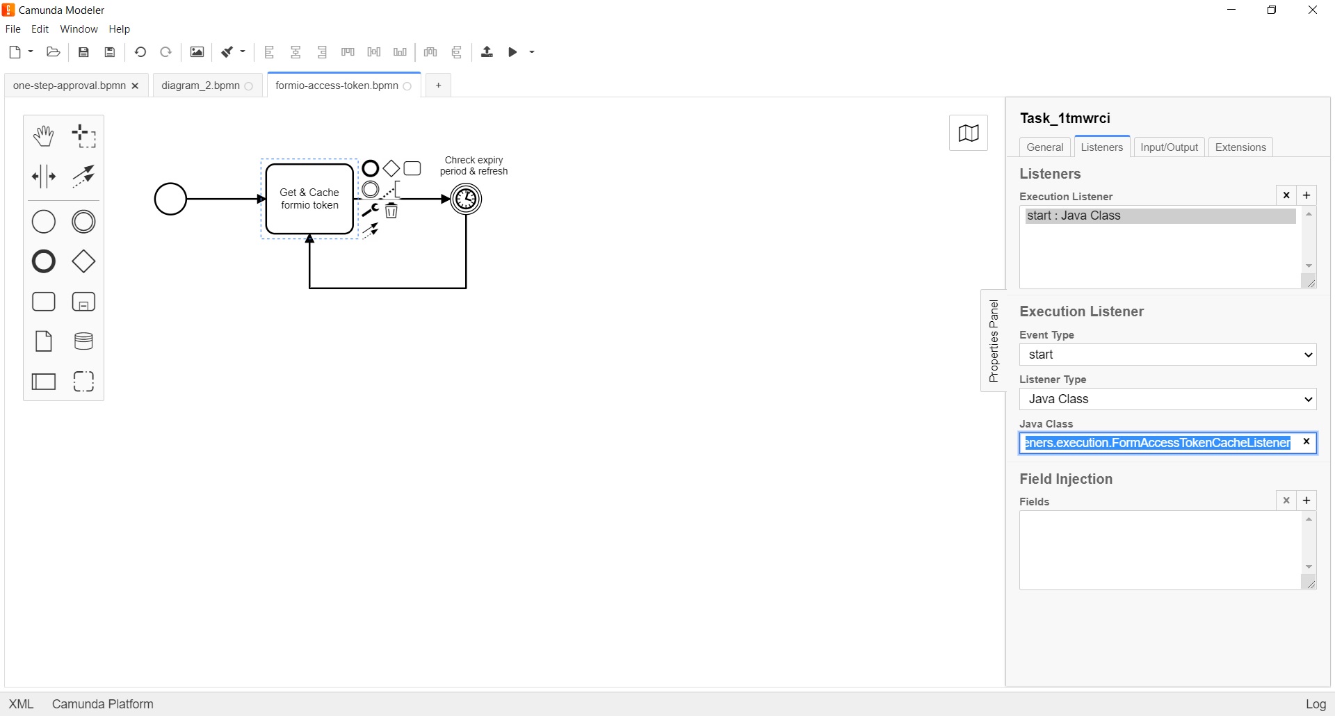Create a Task from palette
The image size is (1335, 716).
[x=44, y=302]
